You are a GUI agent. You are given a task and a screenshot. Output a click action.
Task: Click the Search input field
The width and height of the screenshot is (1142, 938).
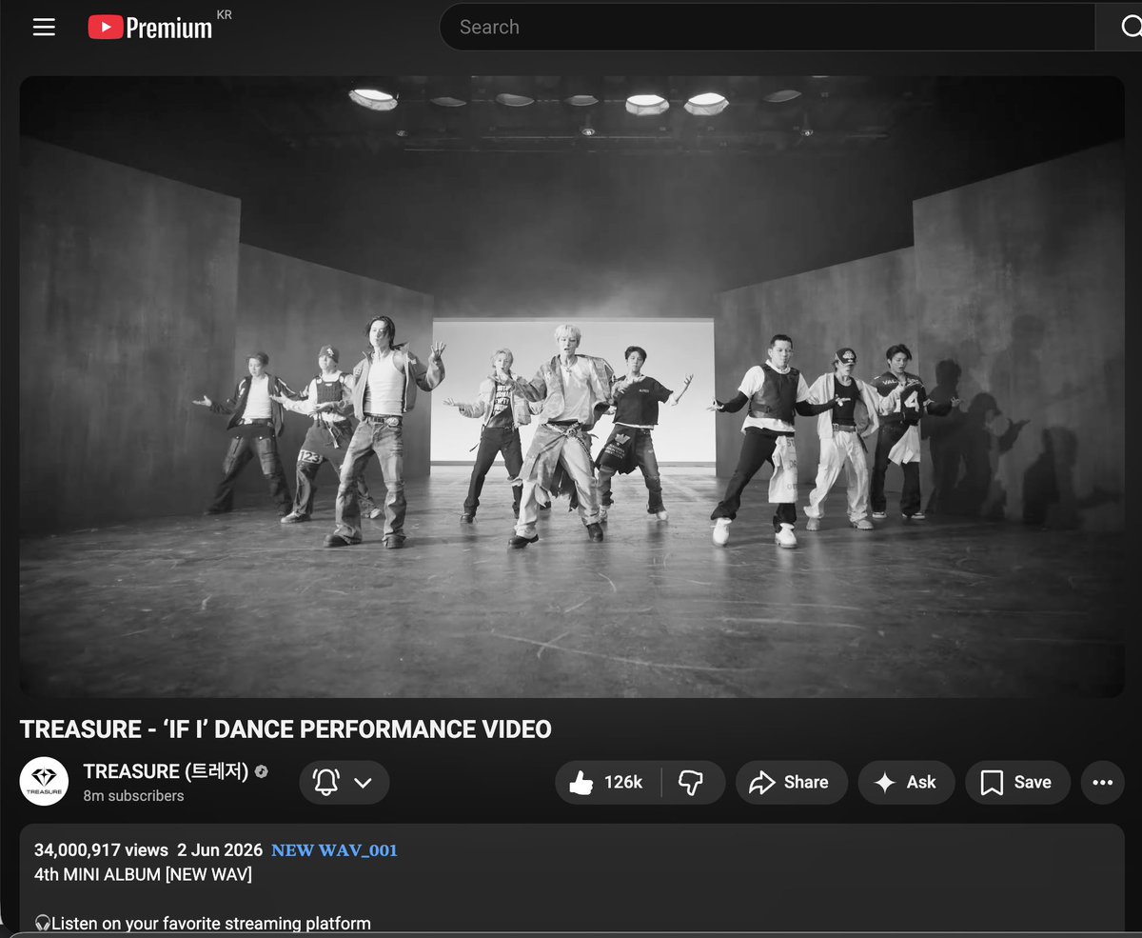767,28
